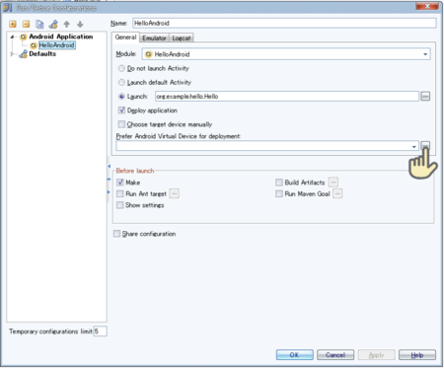Select the Launch specific activity radio
The width and height of the screenshot is (444, 368).
(x=121, y=97)
